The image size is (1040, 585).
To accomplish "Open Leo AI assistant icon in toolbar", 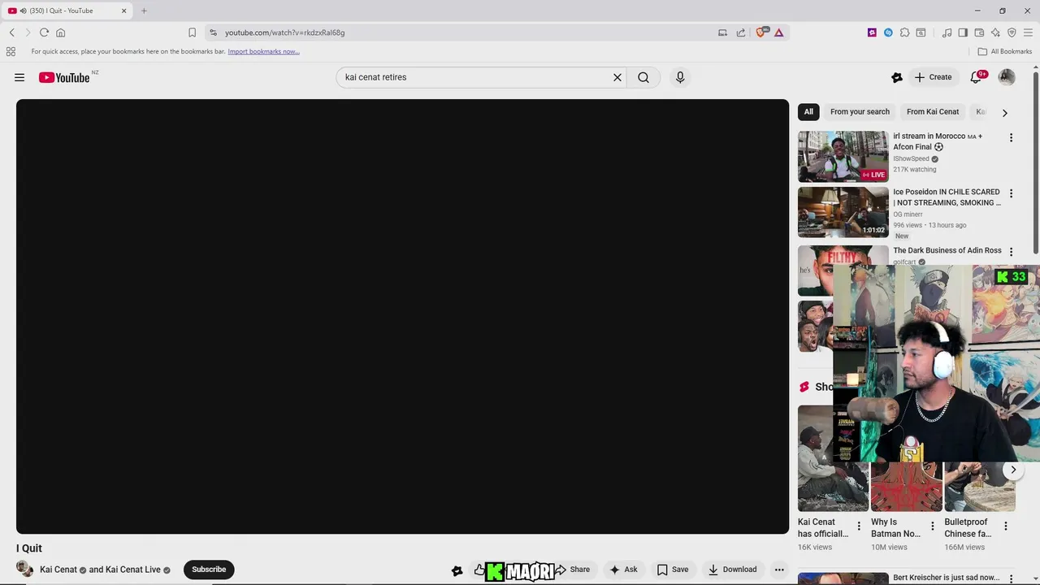I will 995,32.
